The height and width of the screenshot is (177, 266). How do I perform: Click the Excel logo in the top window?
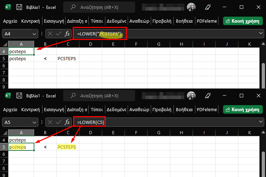point(7,7)
